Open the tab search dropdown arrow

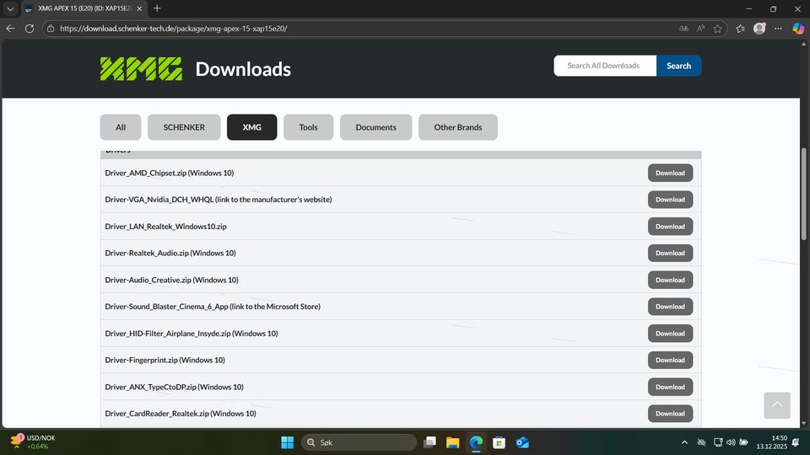tap(10, 8)
